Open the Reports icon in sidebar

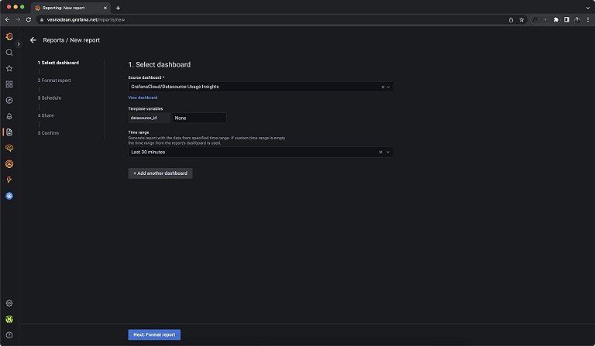[x=9, y=132]
